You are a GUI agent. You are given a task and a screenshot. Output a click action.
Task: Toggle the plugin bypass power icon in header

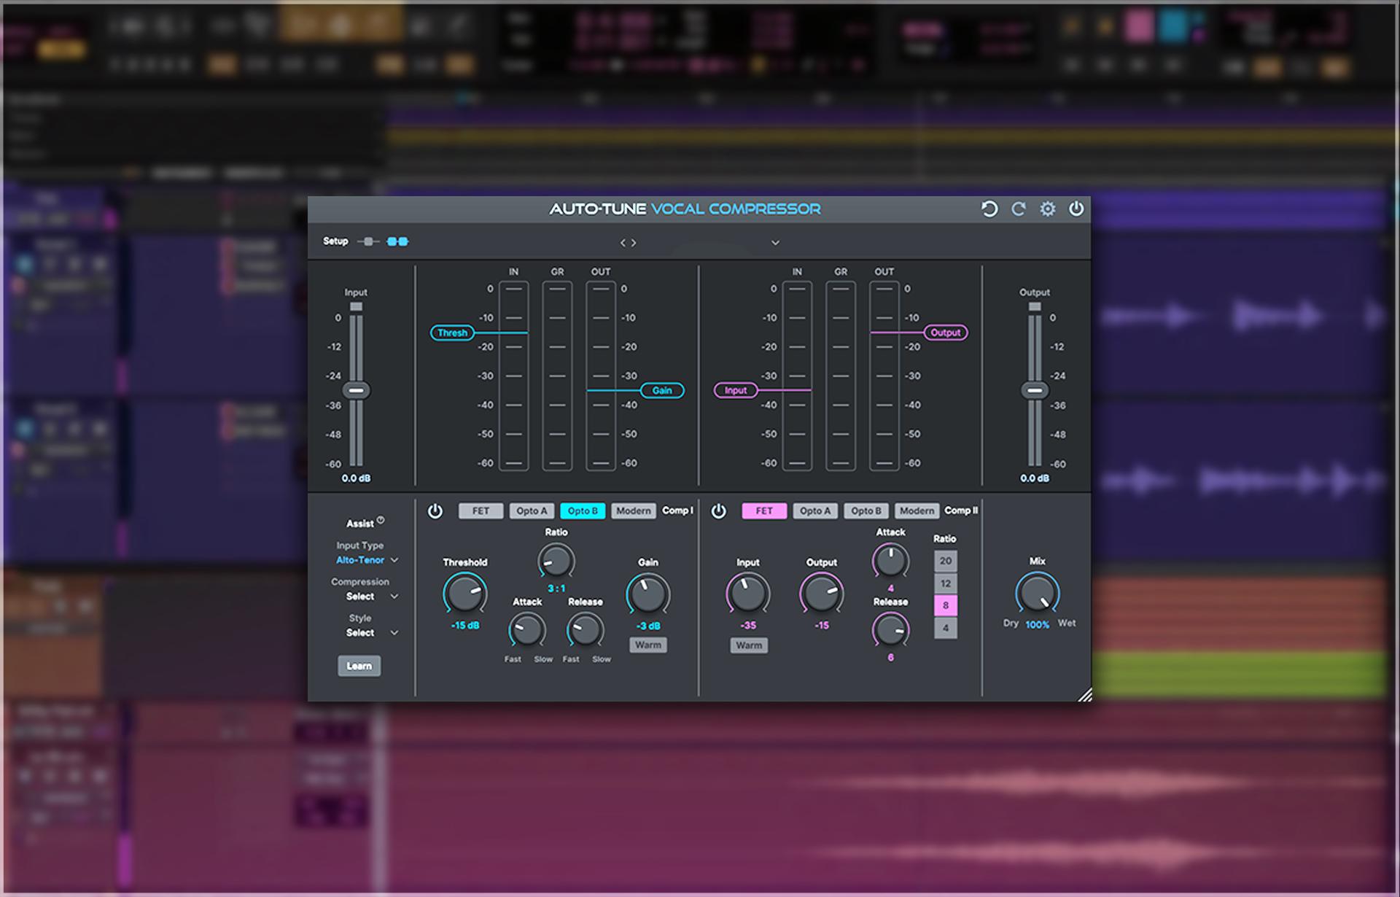[1076, 209]
